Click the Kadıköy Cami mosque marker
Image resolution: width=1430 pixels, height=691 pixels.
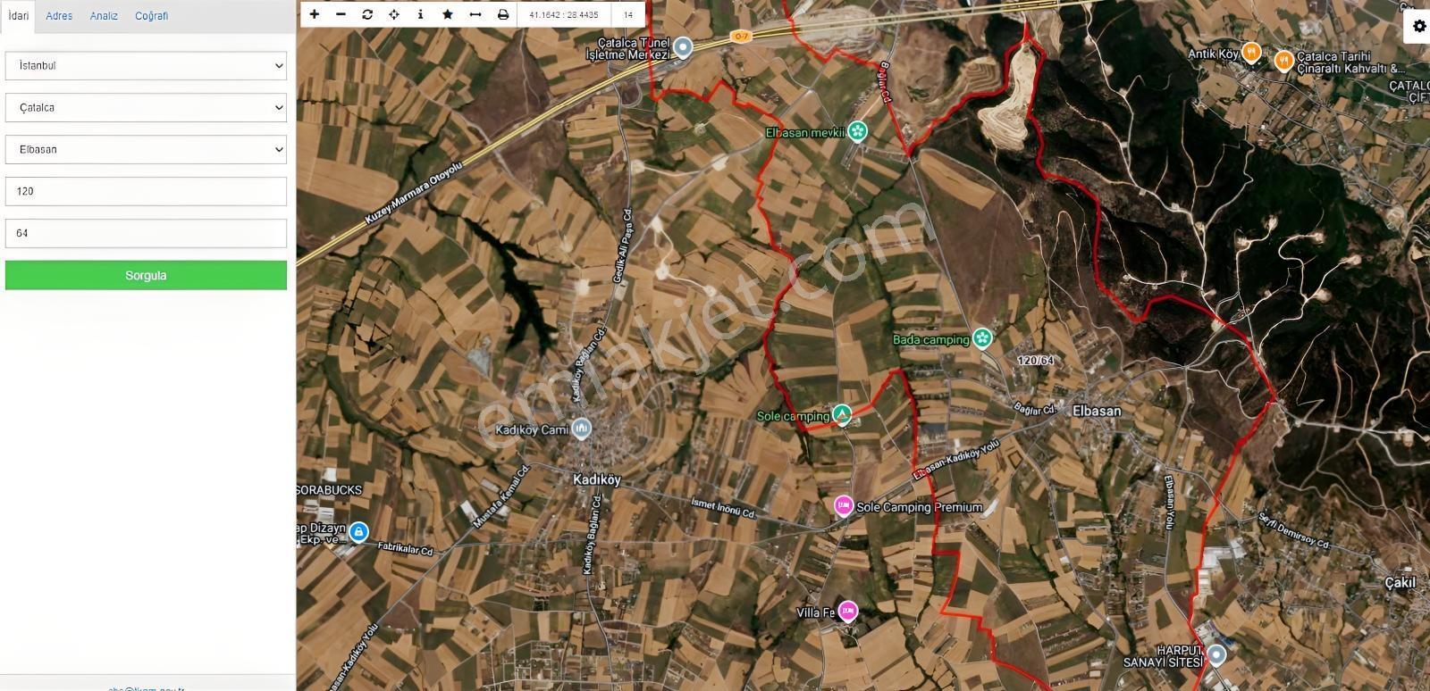pos(581,429)
